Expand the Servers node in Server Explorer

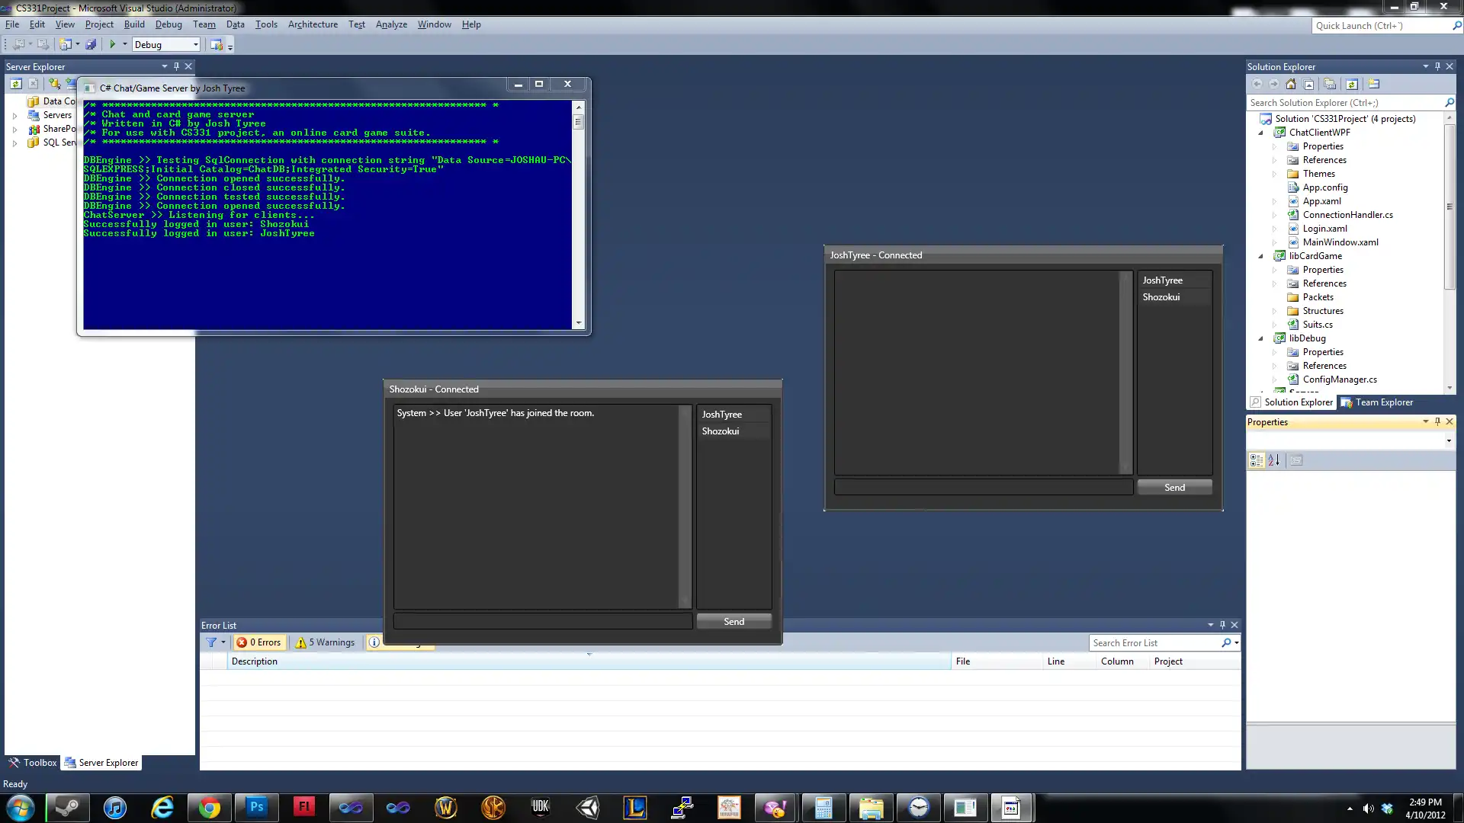(x=14, y=116)
